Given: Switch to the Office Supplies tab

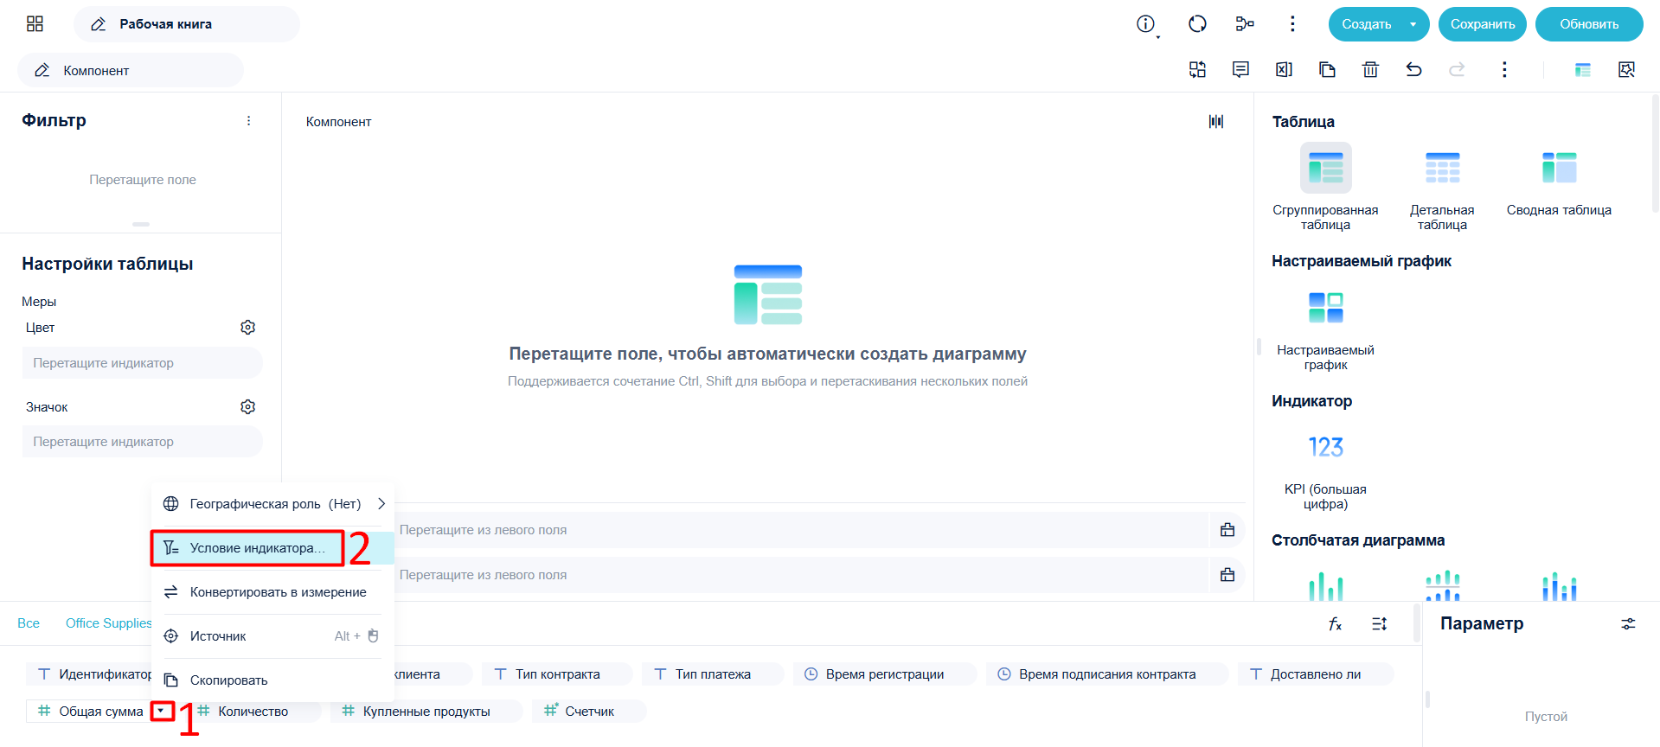Looking at the screenshot, I should tap(108, 623).
